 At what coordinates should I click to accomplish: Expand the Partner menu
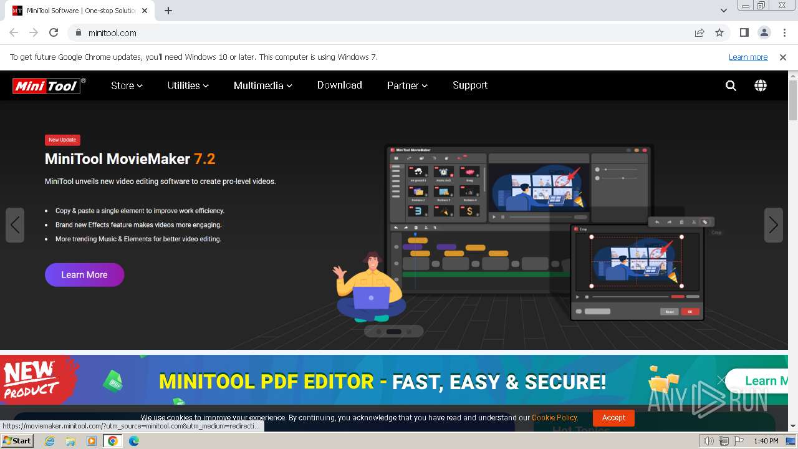(x=407, y=85)
